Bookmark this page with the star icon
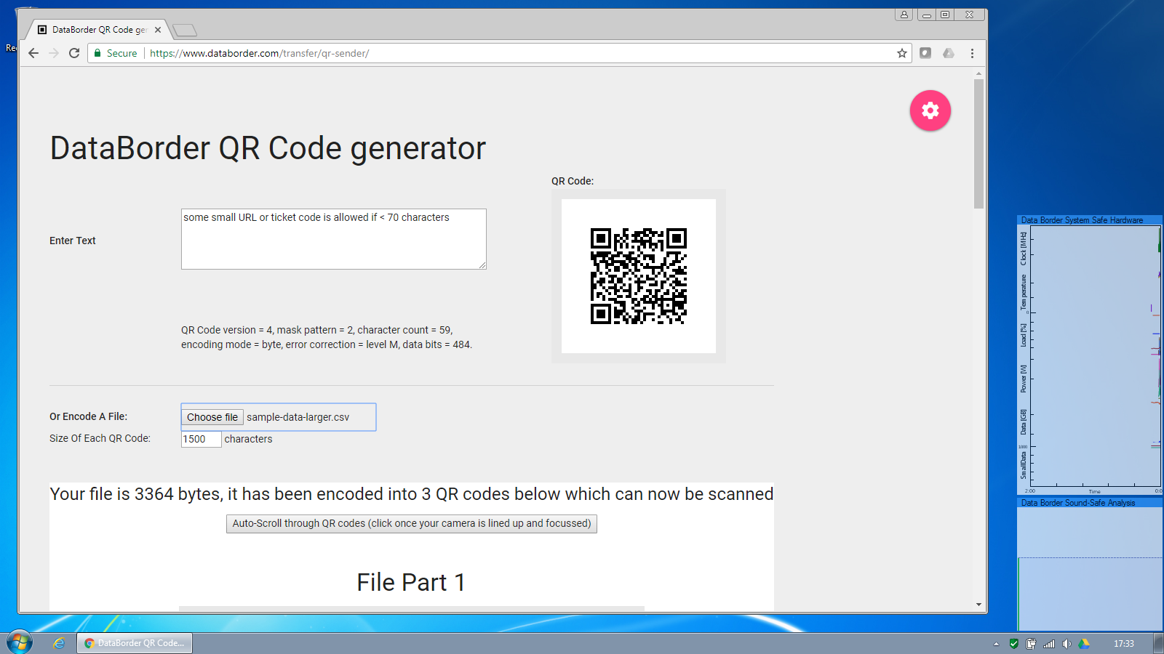 902,53
